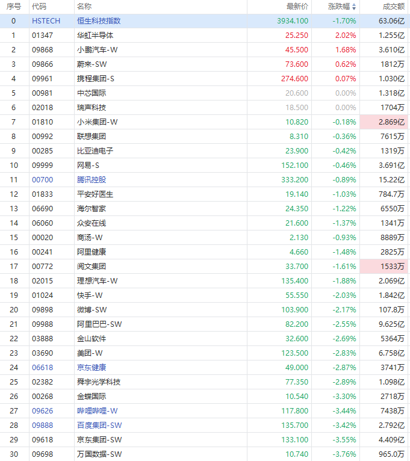Select the 阿里健康 stock name

click(92, 252)
